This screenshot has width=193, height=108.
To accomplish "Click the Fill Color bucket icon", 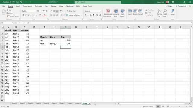I will pos(40,15).
